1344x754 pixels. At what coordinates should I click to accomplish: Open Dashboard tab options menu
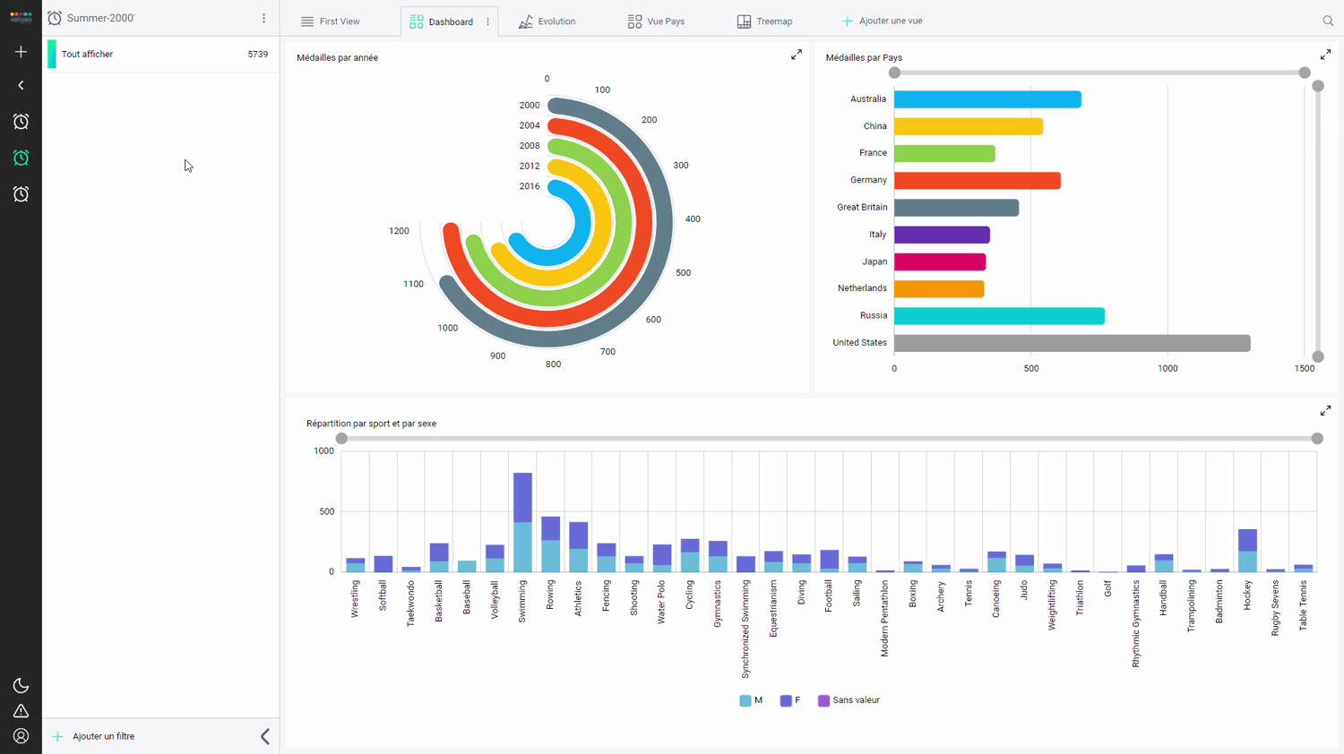click(x=488, y=21)
